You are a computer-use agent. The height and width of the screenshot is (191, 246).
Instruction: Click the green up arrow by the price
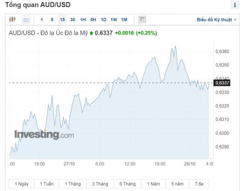pos(91,33)
